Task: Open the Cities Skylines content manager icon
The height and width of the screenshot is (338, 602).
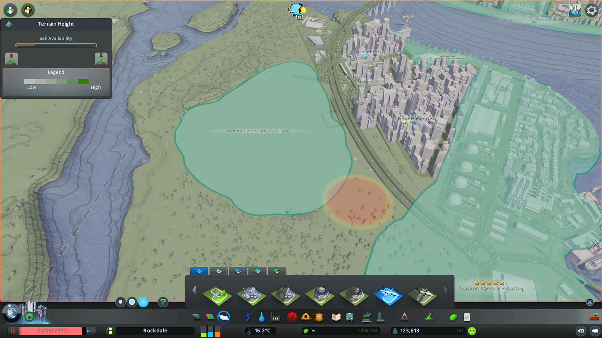Action: (x=575, y=10)
